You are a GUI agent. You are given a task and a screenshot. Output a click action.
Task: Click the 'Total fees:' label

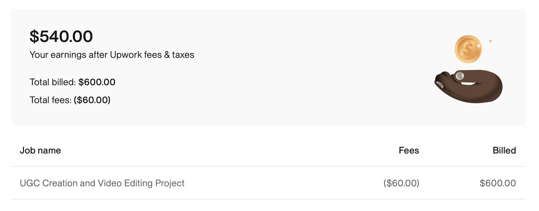(x=51, y=100)
